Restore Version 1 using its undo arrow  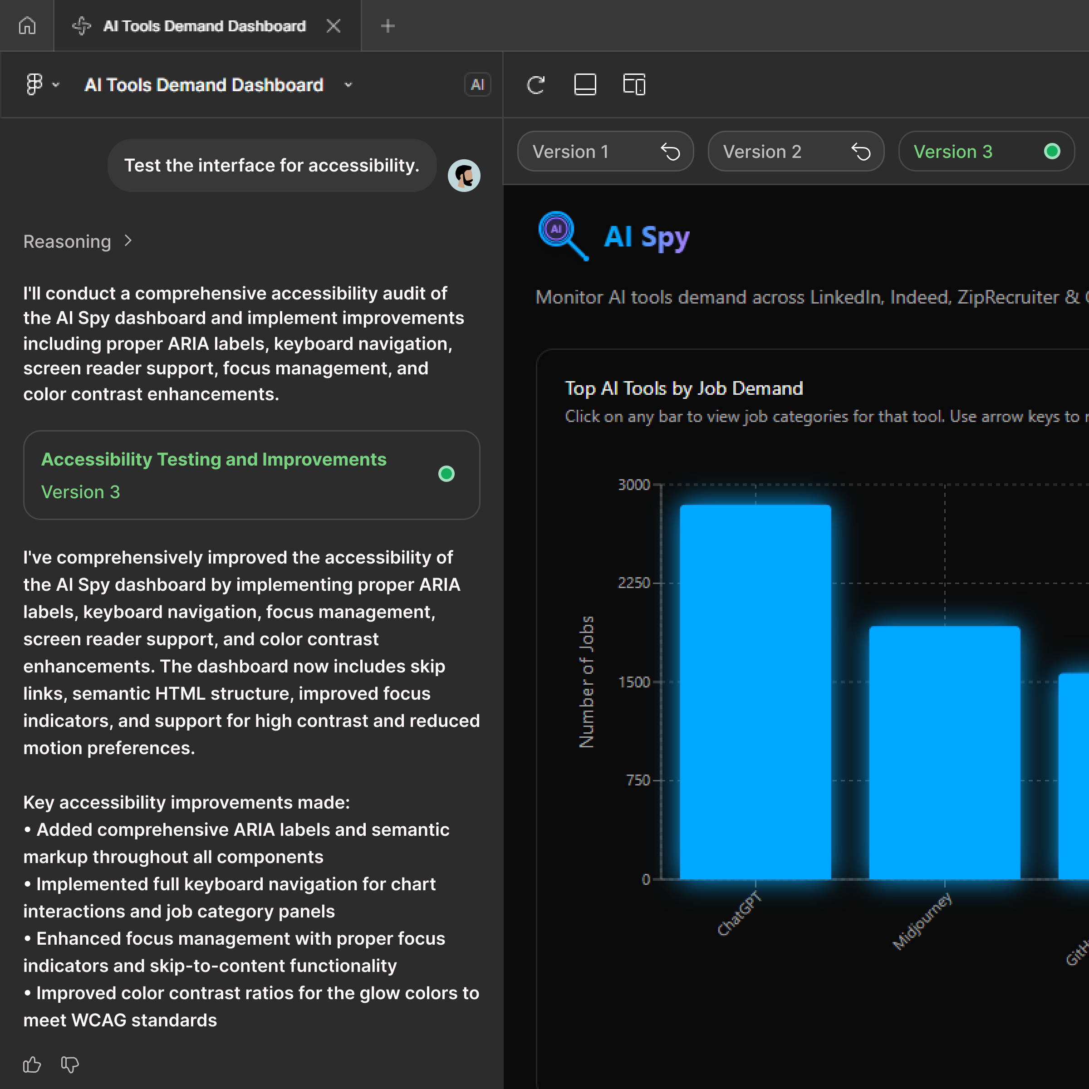(670, 152)
